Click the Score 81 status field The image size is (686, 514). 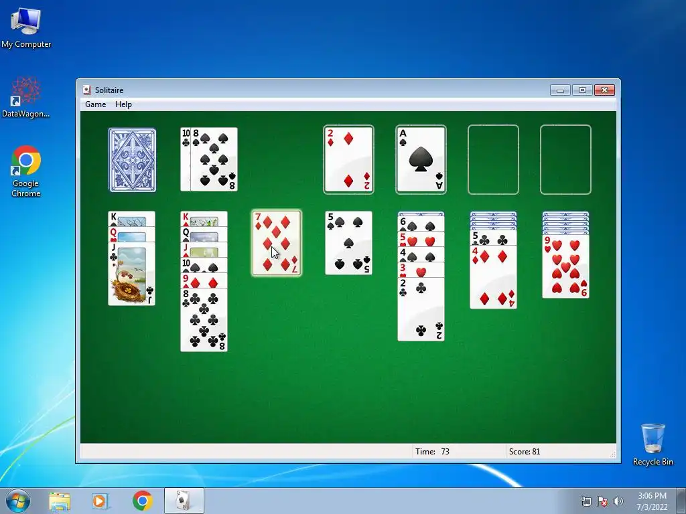(x=558, y=452)
